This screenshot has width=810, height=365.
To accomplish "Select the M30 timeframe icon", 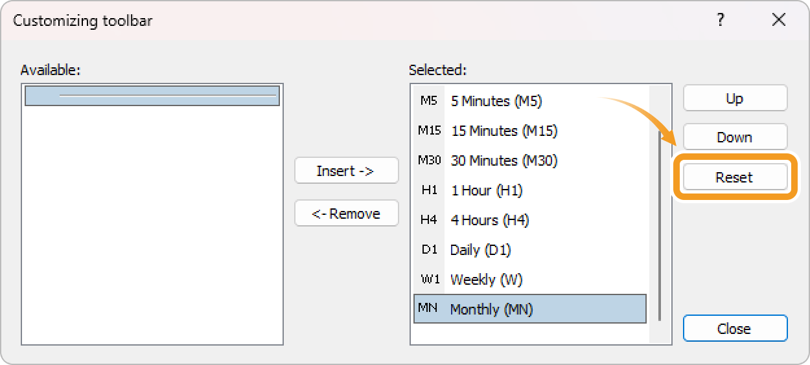I will tap(429, 160).
